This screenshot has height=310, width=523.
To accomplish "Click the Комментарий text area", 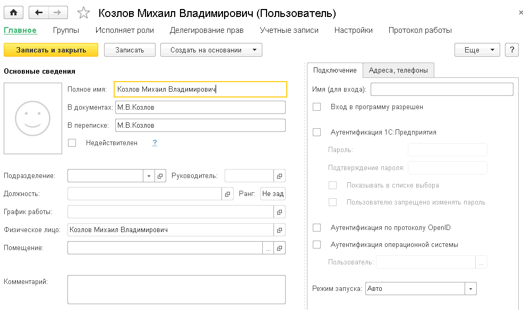I will pyautogui.click(x=176, y=289).
